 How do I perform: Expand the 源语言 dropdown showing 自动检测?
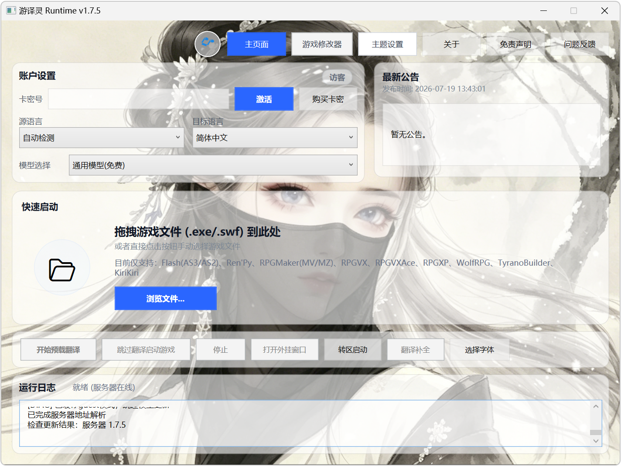tap(102, 138)
